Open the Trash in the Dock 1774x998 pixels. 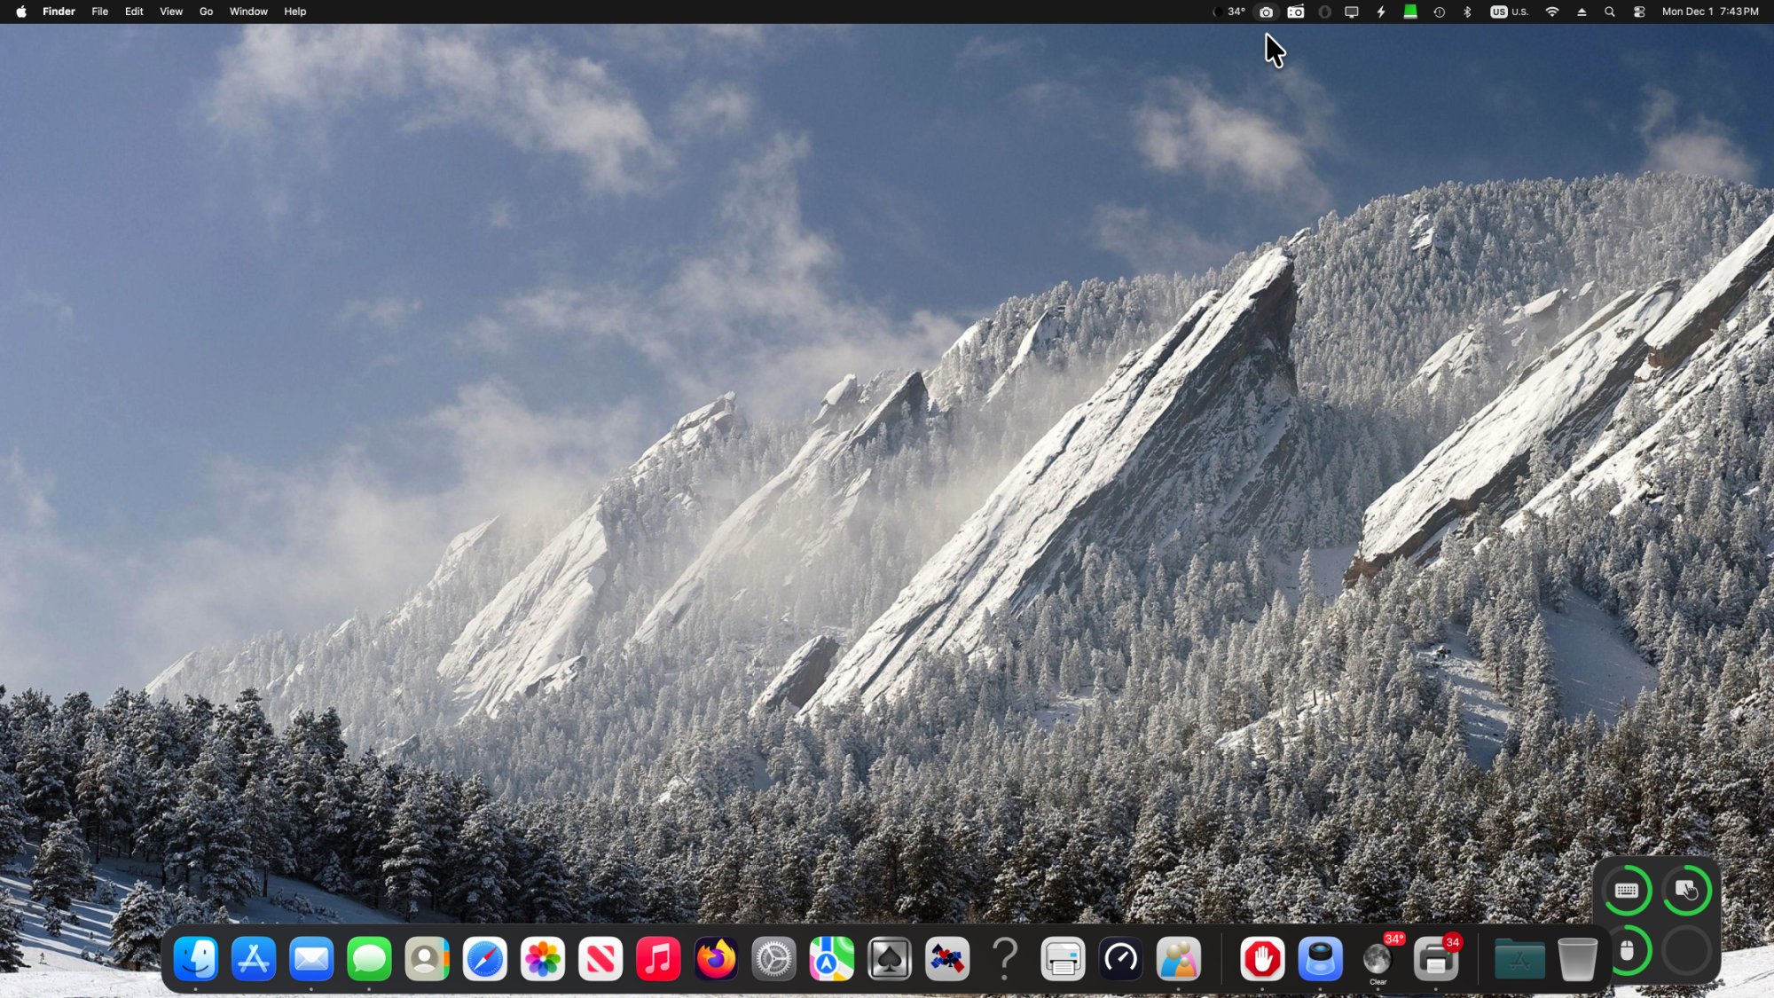click(x=1577, y=959)
